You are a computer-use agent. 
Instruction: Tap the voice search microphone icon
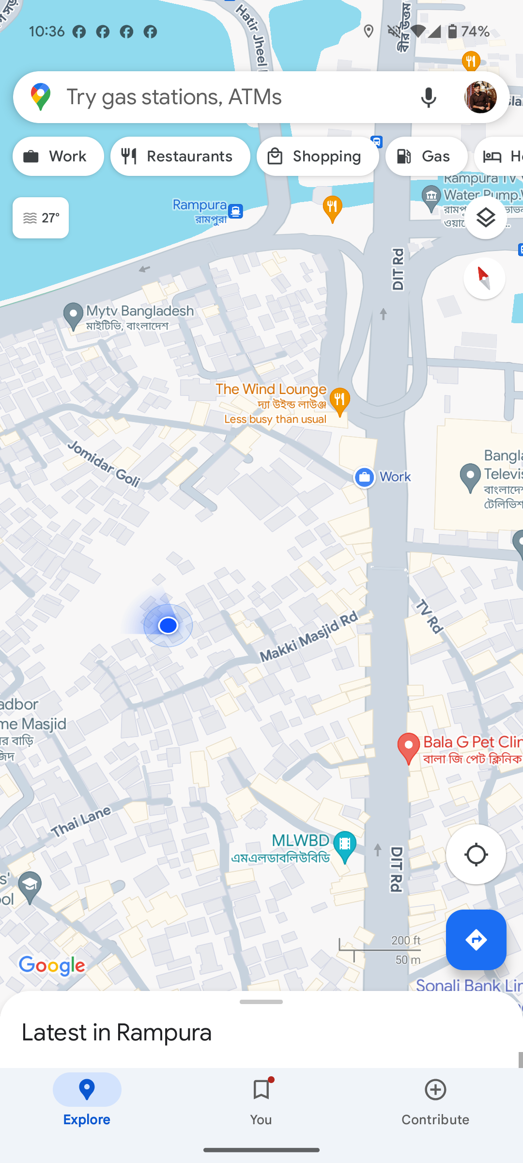coord(429,97)
